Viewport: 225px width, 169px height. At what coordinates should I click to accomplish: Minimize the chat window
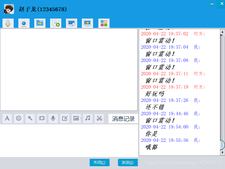pos(212,4)
